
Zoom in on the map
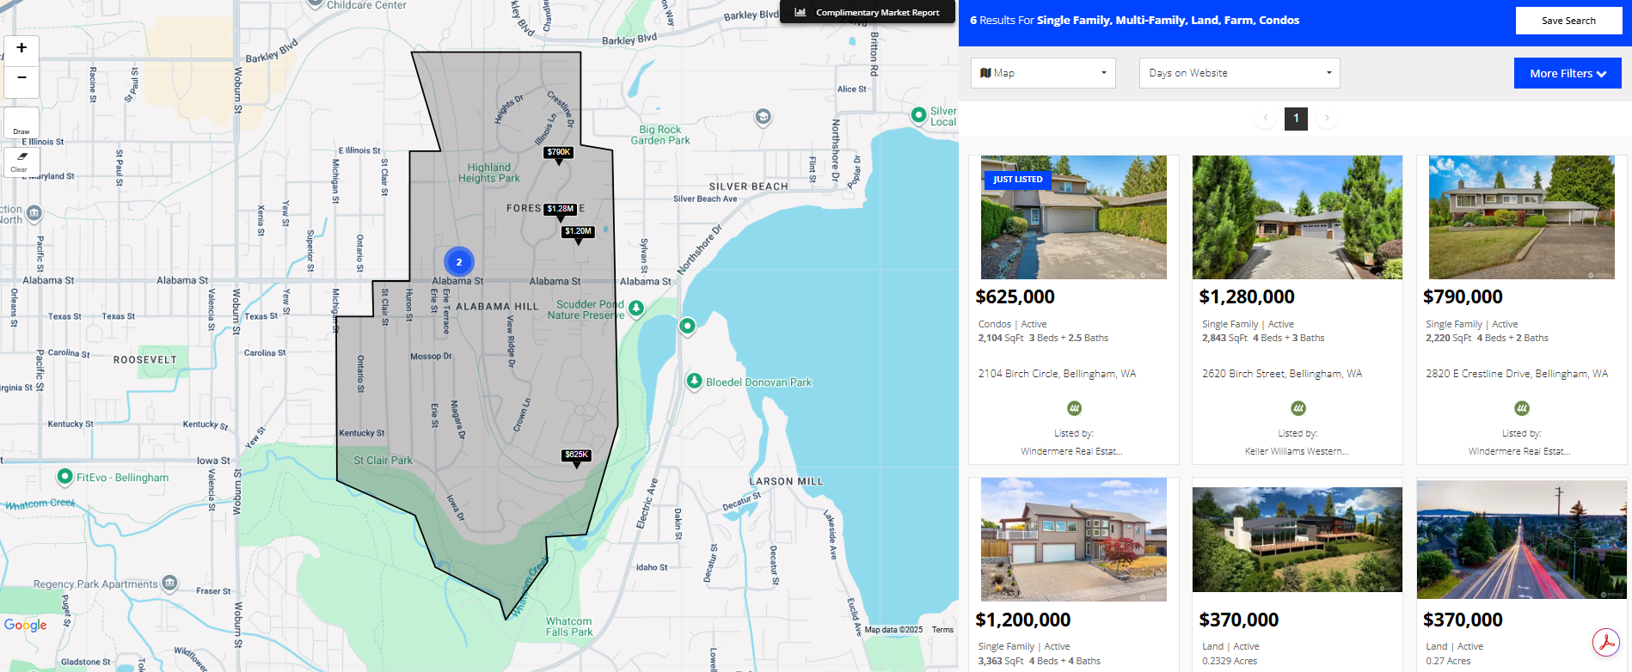[x=21, y=48]
